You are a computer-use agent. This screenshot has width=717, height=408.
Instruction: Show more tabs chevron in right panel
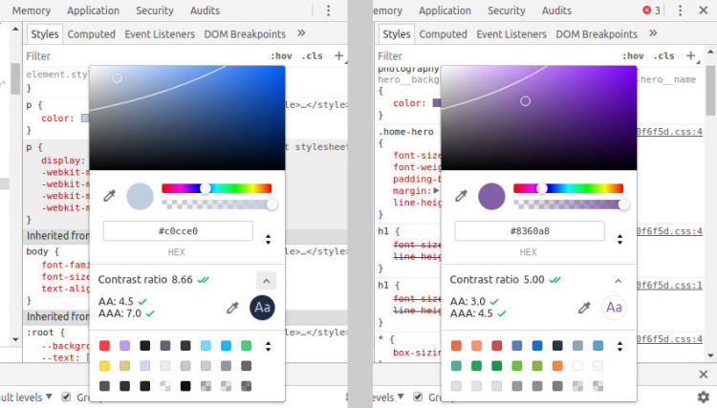tap(653, 33)
